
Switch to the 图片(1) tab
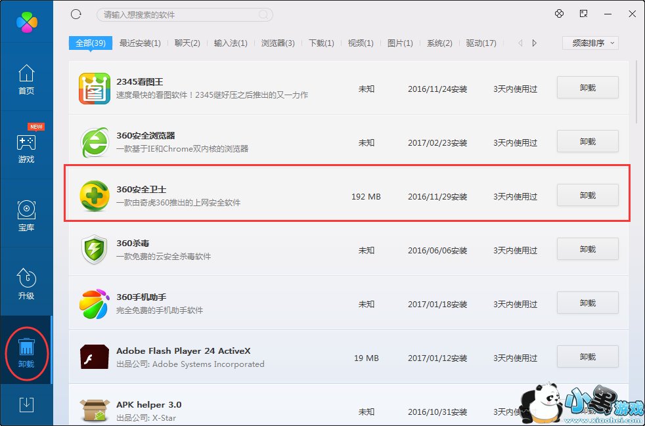click(x=400, y=43)
